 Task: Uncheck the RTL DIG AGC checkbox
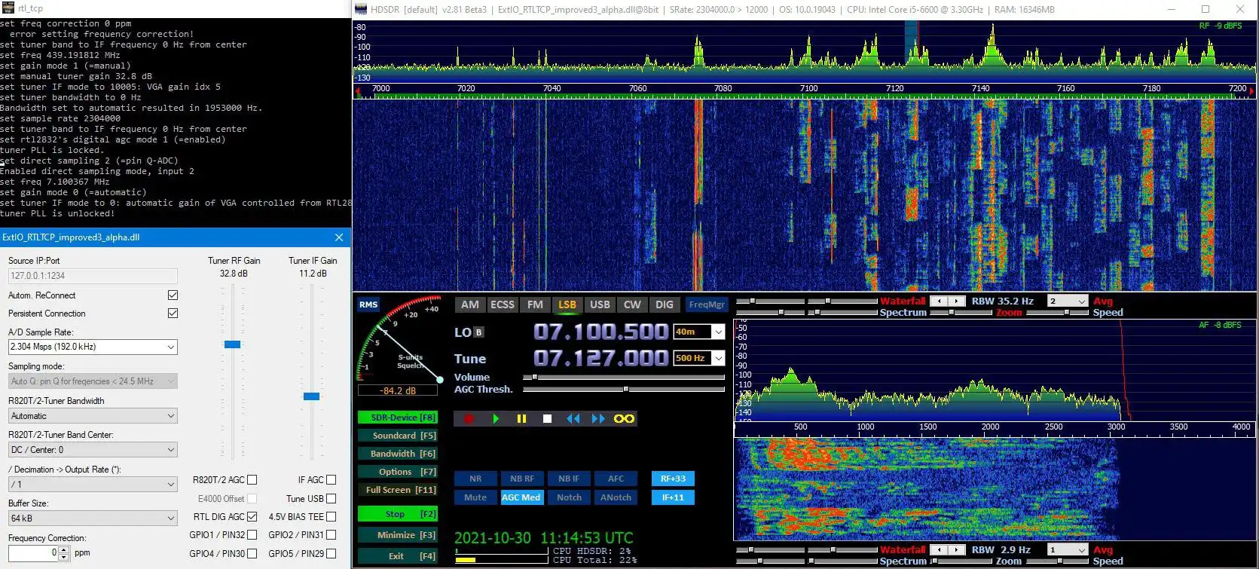tap(252, 517)
